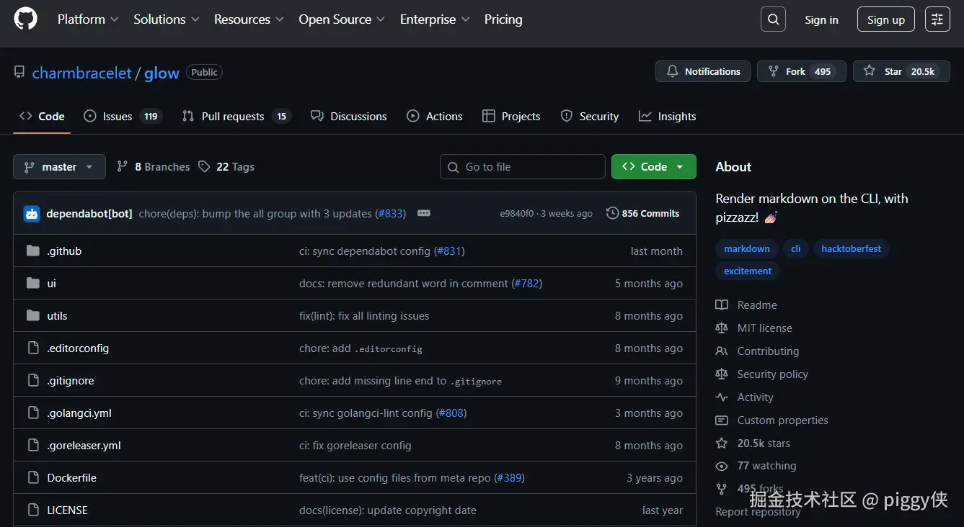The width and height of the screenshot is (964, 527).
Task: Open the #389 pull request link
Action: pos(510,478)
